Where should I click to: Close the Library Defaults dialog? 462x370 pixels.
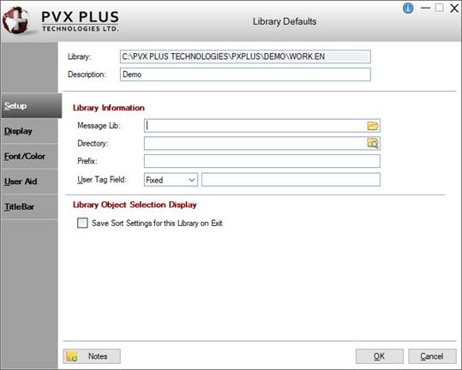coord(454,8)
